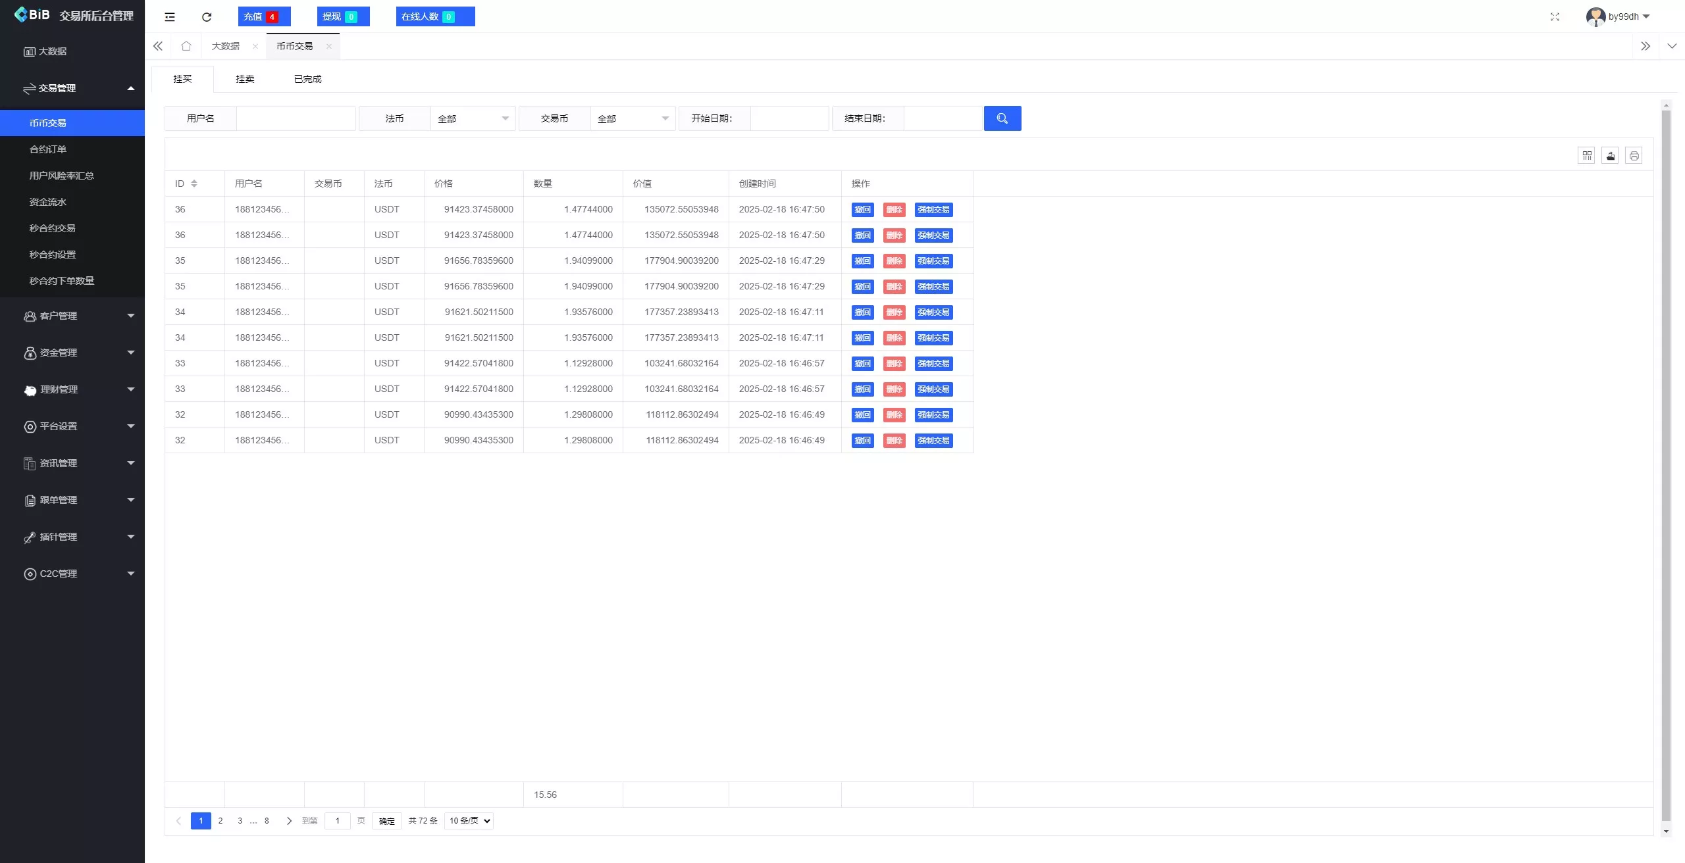
Task: Open the 法币 dropdown showing 全部
Action: tap(473, 118)
